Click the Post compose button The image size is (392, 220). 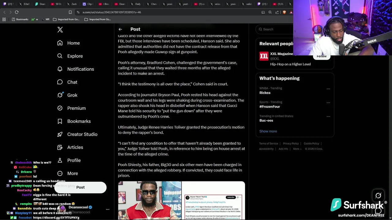pyautogui.click(x=81, y=187)
